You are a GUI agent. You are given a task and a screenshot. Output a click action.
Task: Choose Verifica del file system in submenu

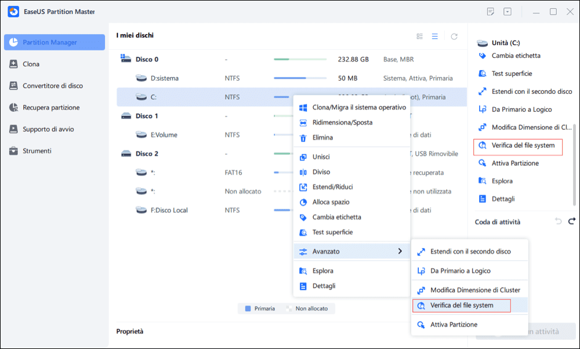[470, 306]
